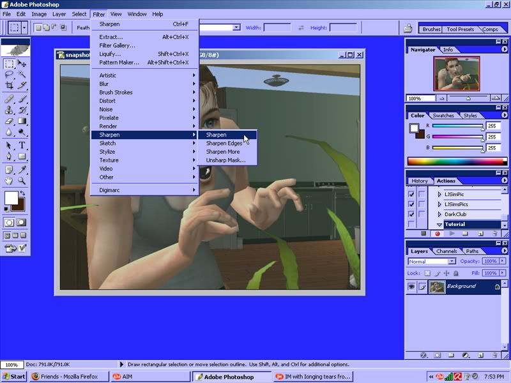Select the Eraser tool
The image size is (511, 383).
point(9,121)
